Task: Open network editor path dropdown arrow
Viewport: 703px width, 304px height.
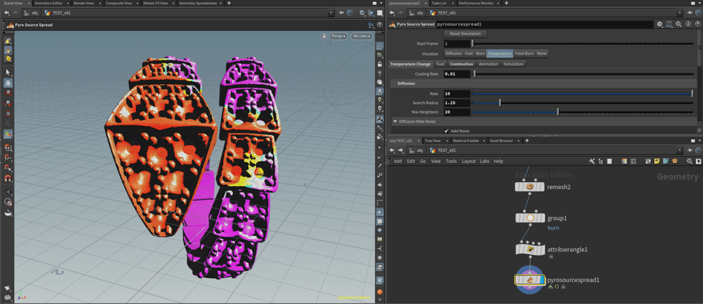Action: pos(680,150)
